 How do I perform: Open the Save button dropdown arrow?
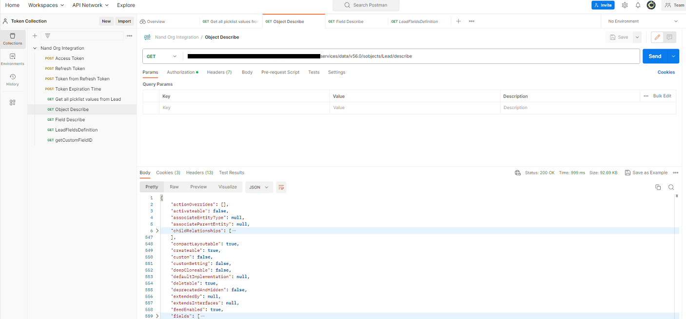pos(637,37)
